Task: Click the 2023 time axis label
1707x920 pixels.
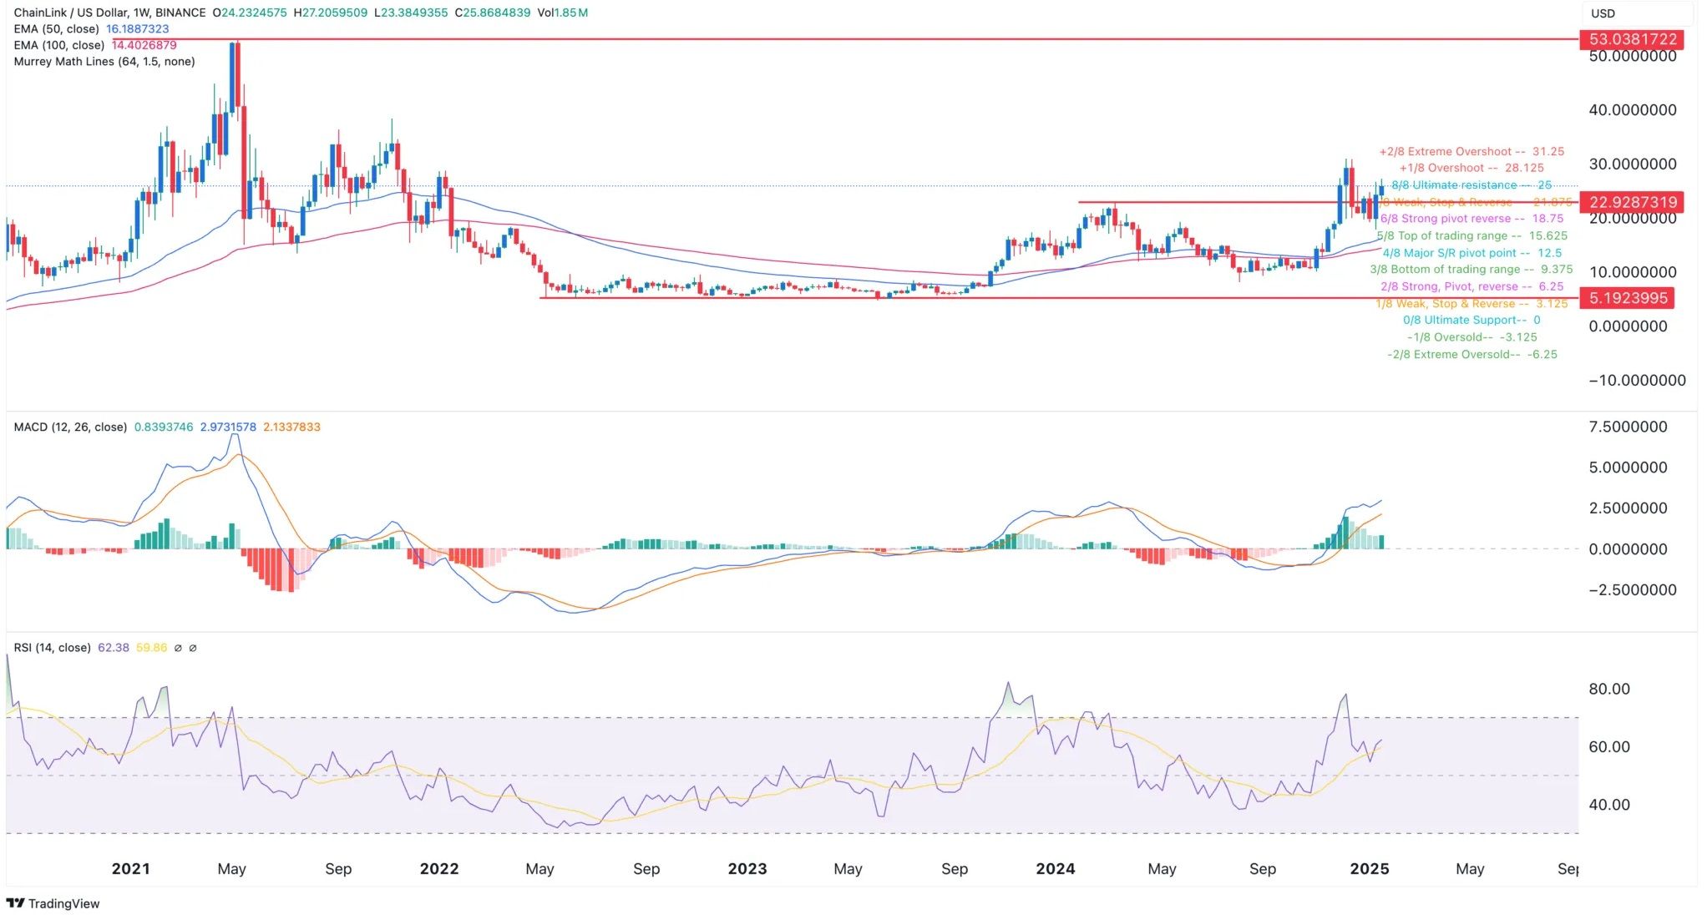Action: [747, 869]
